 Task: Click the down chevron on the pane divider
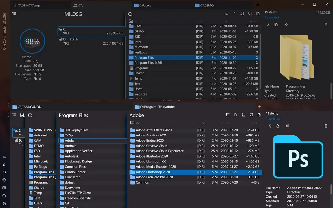point(179,100)
